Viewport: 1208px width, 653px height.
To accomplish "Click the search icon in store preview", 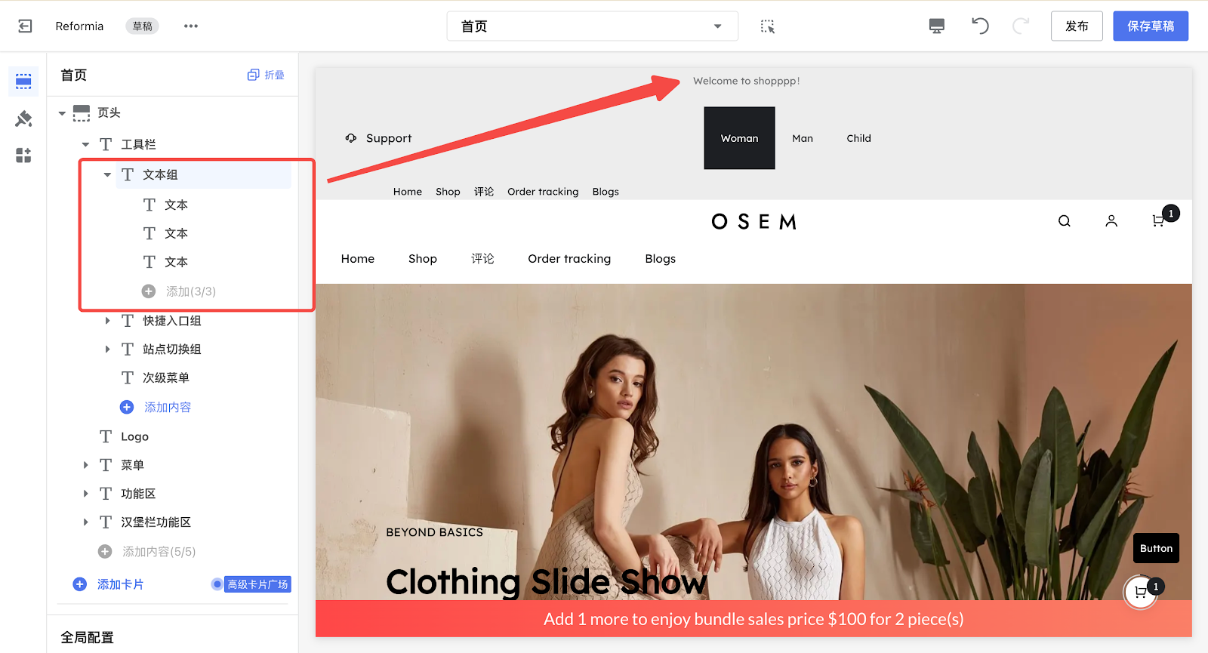I will (x=1064, y=221).
